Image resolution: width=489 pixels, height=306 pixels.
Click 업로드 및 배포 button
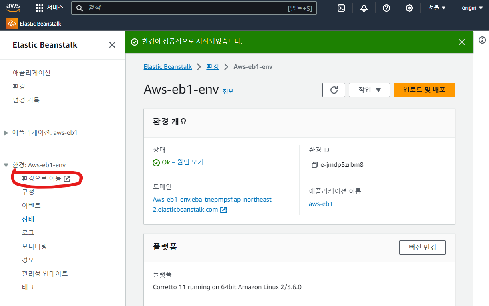pos(424,90)
